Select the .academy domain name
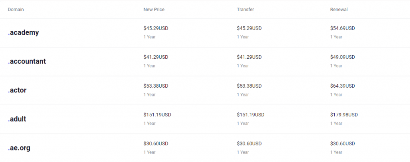The image size is (410, 162). coord(23,33)
